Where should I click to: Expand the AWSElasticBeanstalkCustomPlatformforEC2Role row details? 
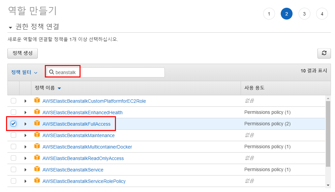[x=25, y=101]
